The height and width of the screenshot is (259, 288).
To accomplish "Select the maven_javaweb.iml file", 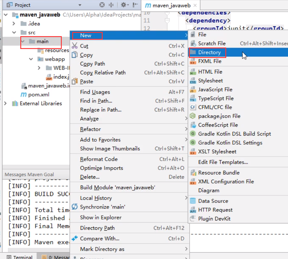I will point(49,86).
